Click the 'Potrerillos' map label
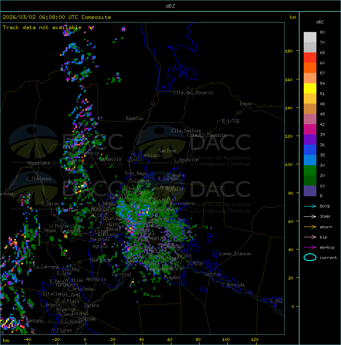The height and width of the screenshot is (345, 341). point(68,226)
